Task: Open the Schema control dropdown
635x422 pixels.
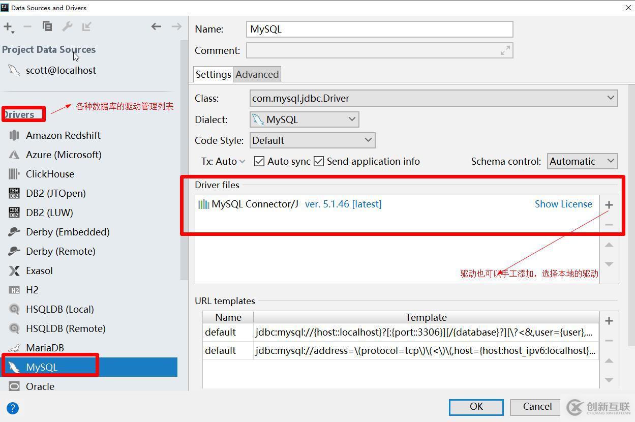Action: (583, 161)
